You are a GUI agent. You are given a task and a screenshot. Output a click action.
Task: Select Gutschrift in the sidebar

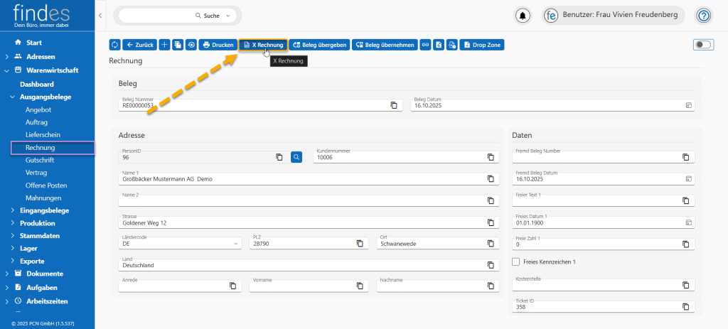(x=40, y=161)
